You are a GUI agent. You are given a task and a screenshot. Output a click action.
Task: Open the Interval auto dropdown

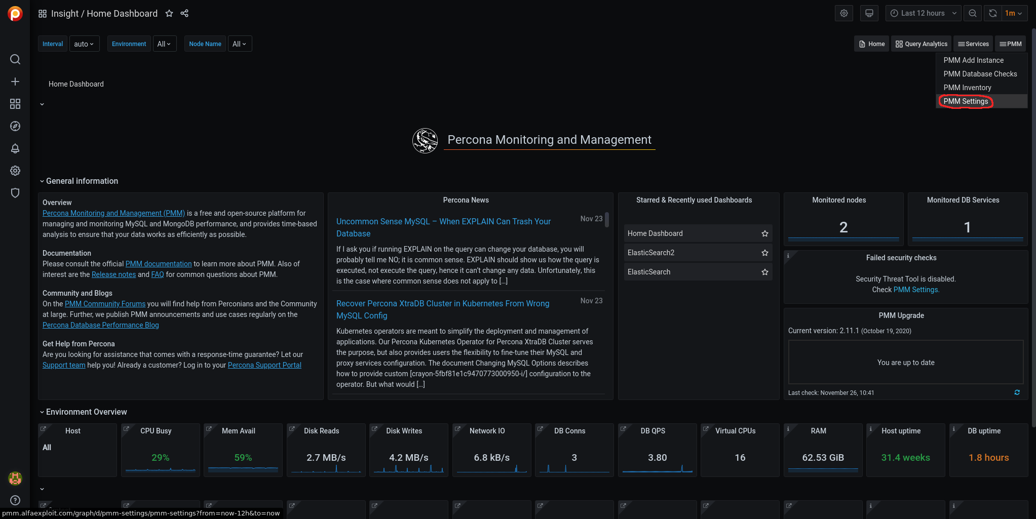(84, 44)
